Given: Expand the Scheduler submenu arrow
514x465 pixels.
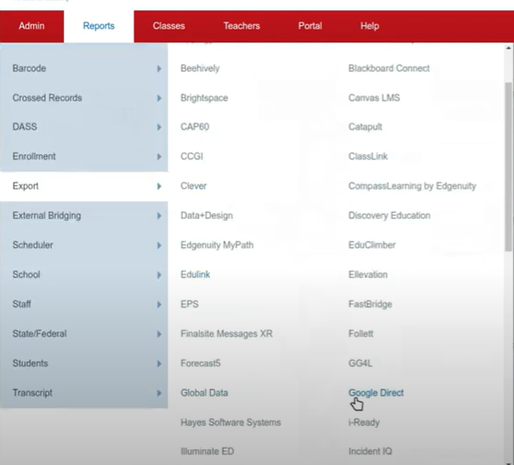Looking at the screenshot, I should coord(159,245).
